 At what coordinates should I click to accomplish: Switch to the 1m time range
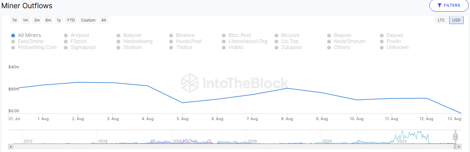pyautogui.click(x=26, y=20)
